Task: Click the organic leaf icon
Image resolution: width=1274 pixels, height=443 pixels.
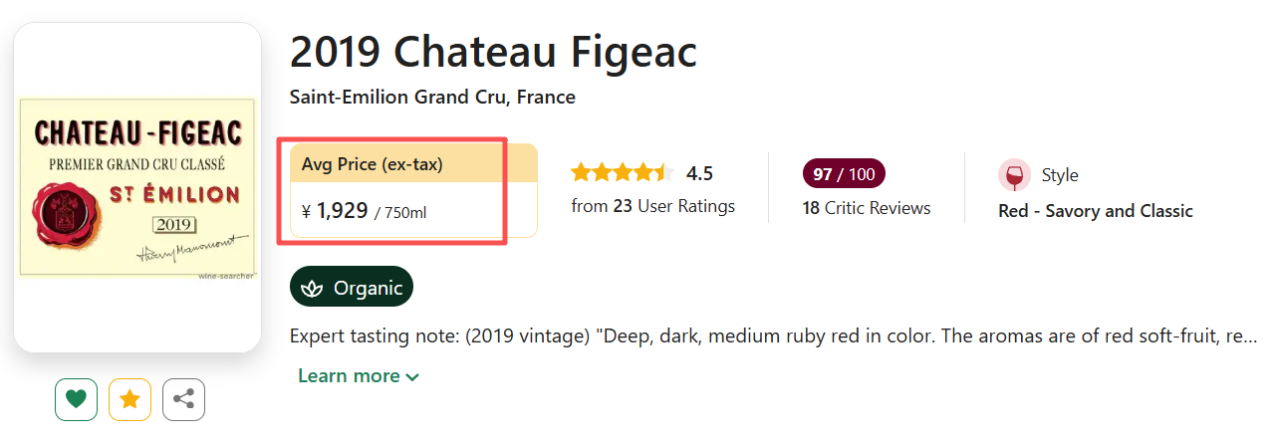Action: (313, 288)
